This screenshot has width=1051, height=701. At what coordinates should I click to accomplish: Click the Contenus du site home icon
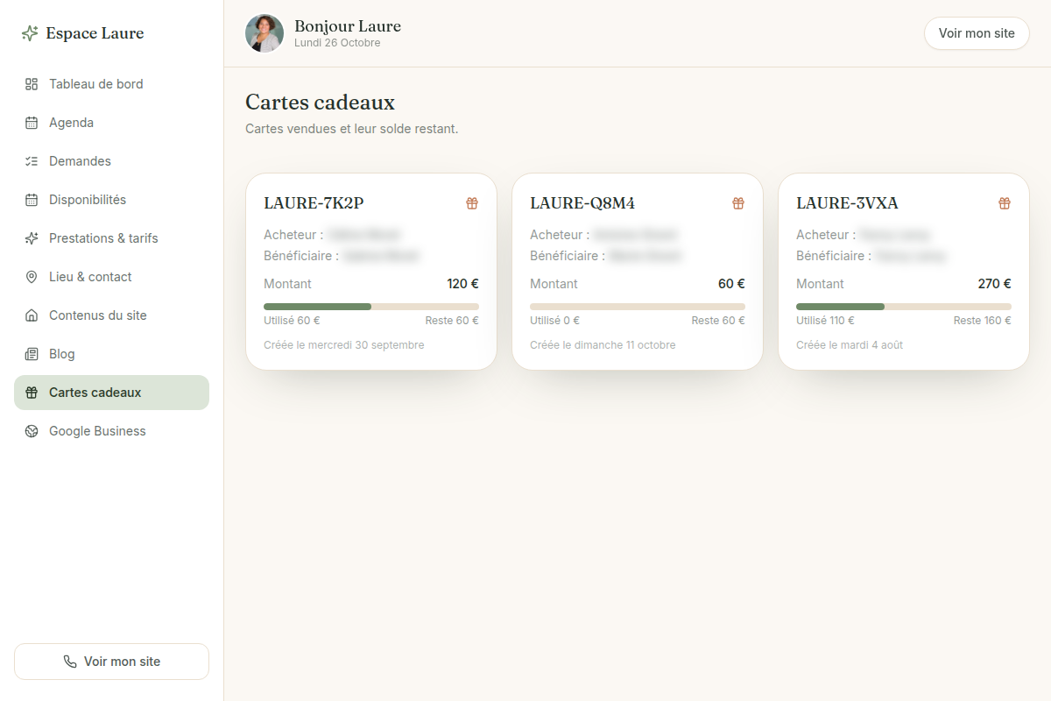pyautogui.click(x=32, y=315)
